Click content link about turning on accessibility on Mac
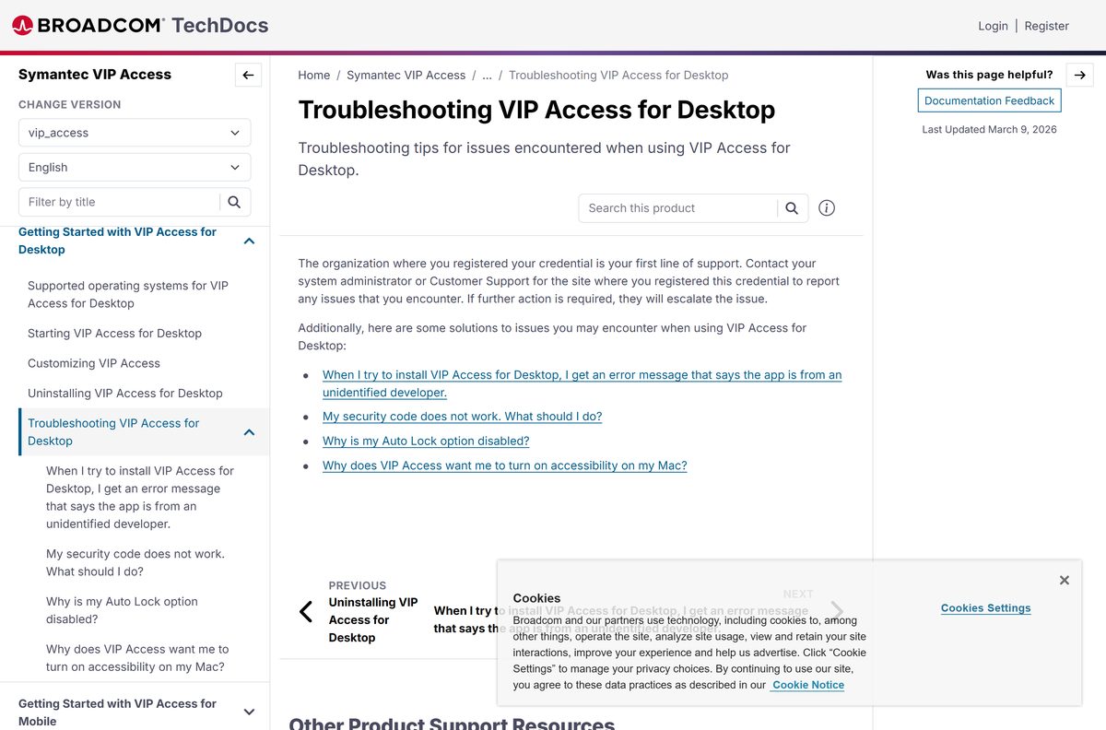The height and width of the screenshot is (730, 1106). [505, 466]
